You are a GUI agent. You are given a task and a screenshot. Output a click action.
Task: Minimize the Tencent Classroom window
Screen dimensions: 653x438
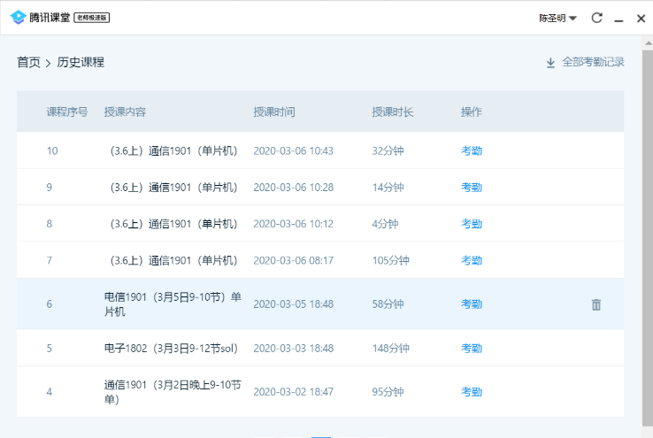pyautogui.click(x=619, y=19)
